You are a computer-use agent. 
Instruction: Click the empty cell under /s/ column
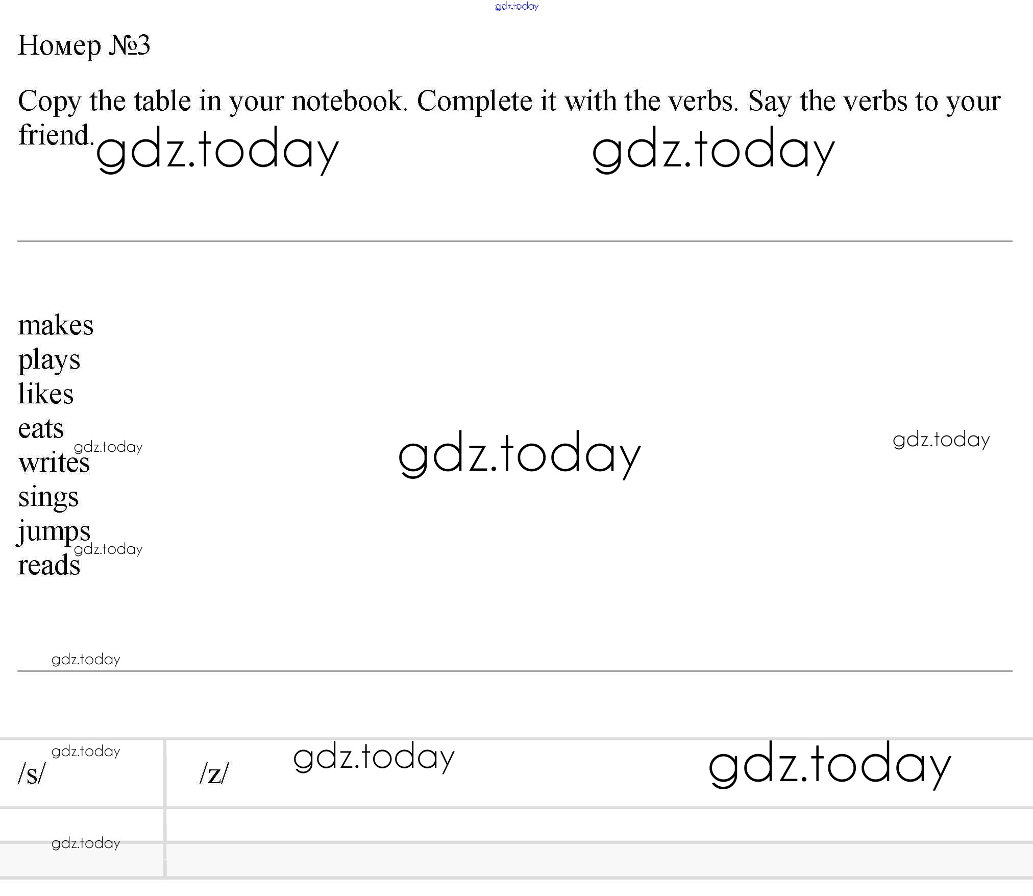82,825
